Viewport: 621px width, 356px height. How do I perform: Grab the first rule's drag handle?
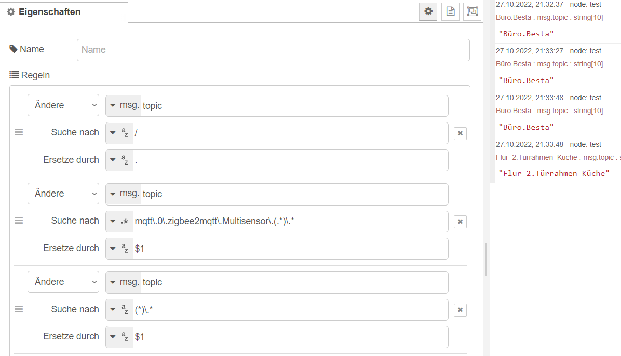(x=19, y=132)
